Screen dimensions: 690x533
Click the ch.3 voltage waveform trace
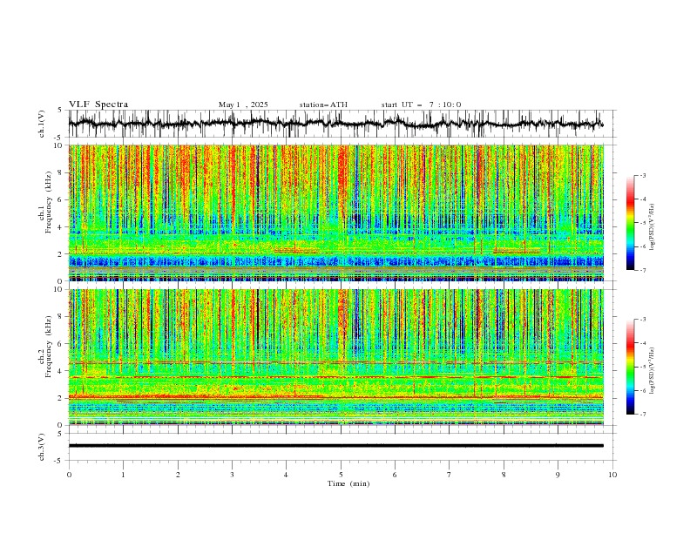tap(336, 446)
